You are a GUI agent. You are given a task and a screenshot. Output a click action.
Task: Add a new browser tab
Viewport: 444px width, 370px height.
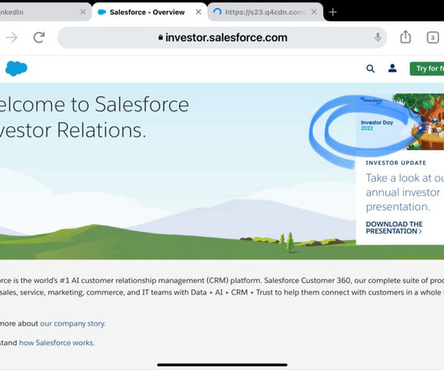333,13
